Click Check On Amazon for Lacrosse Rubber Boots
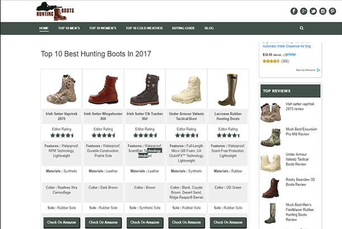The image size is (342, 229). 228,222
